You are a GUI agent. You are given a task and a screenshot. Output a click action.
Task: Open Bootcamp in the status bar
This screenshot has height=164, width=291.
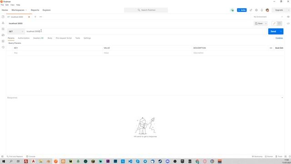click(257, 156)
